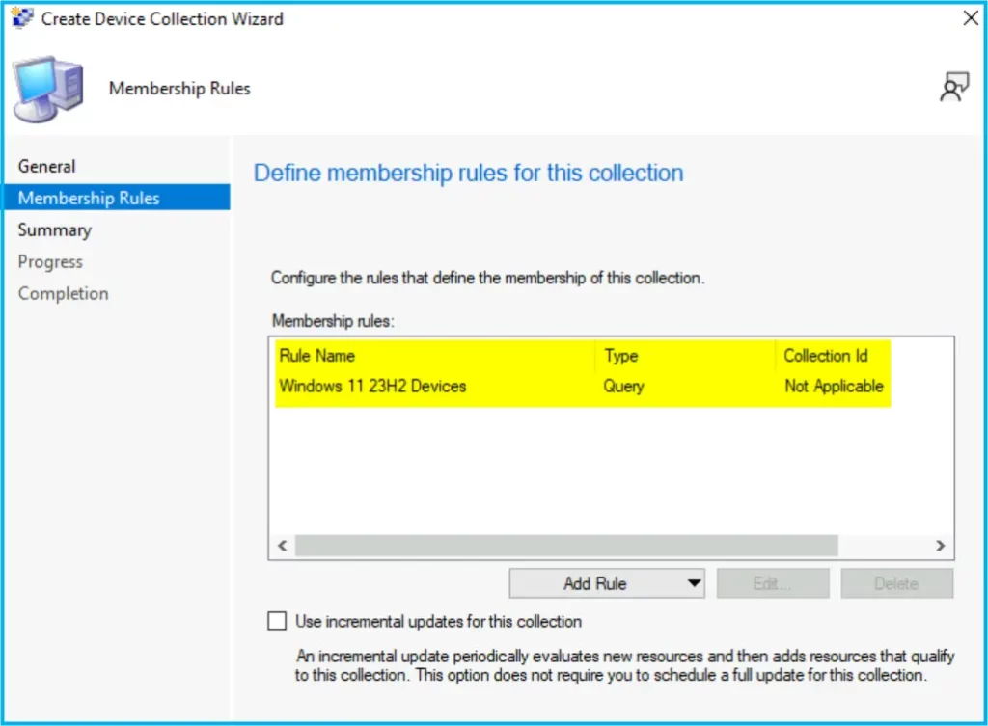The height and width of the screenshot is (726, 988).
Task: Click the 'Define membership rules for this collection' heading
Action: pyautogui.click(x=468, y=173)
